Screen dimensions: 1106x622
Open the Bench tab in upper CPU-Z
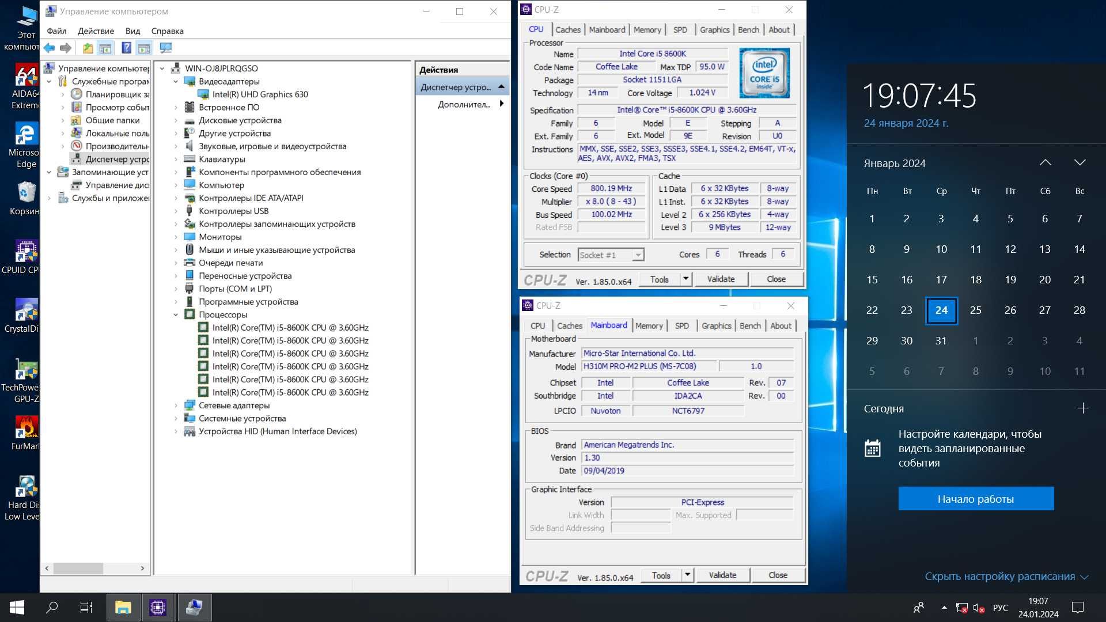click(748, 30)
